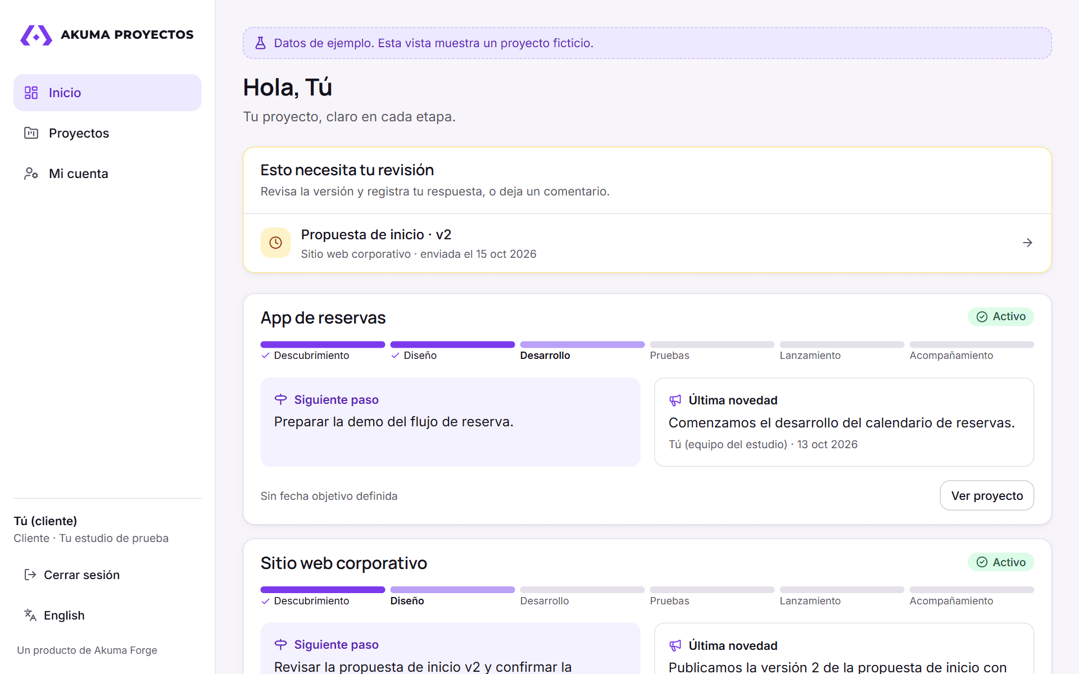Click the Descubrimiento progress bar in App de reservas

click(x=323, y=344)
